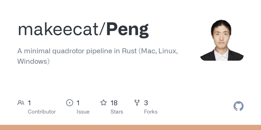261x130 pixels.
Task: Open the GitHub octocat logo
Action: 239,106
